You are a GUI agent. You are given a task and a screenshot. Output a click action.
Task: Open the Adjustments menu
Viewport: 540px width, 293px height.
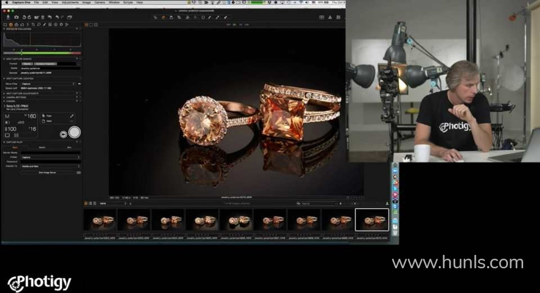70,2
